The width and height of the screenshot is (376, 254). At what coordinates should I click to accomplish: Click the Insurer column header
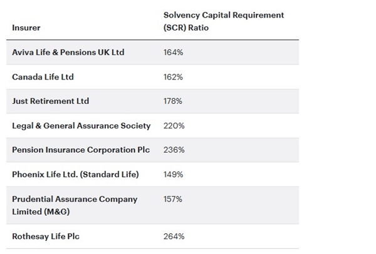click(26, 28)
